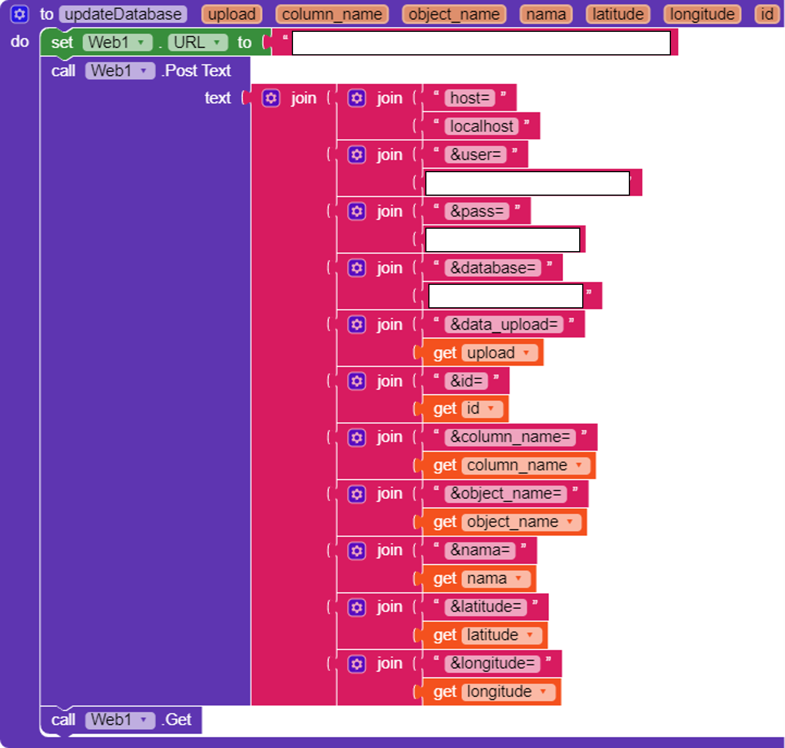Image resolution: width=785 pixels, height=748 pixels.
Task: Click the &data_upload= text string
Action: click(x=503, y=325)
